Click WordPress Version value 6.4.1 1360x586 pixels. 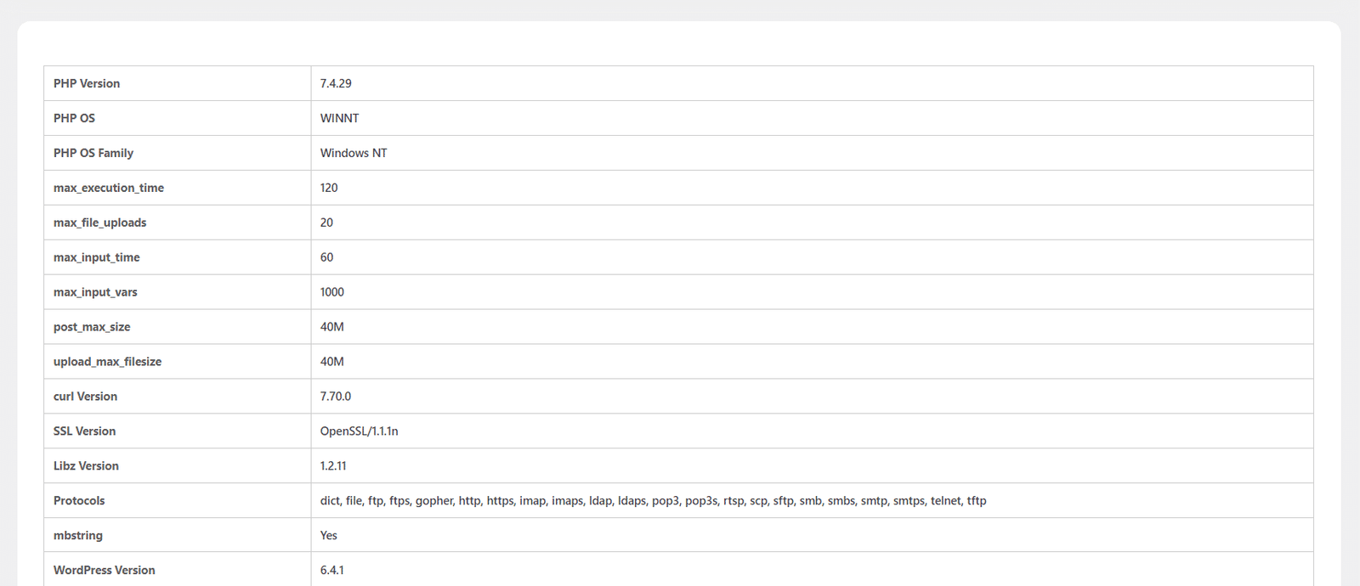pyautogui.click(x=332, y=571)
